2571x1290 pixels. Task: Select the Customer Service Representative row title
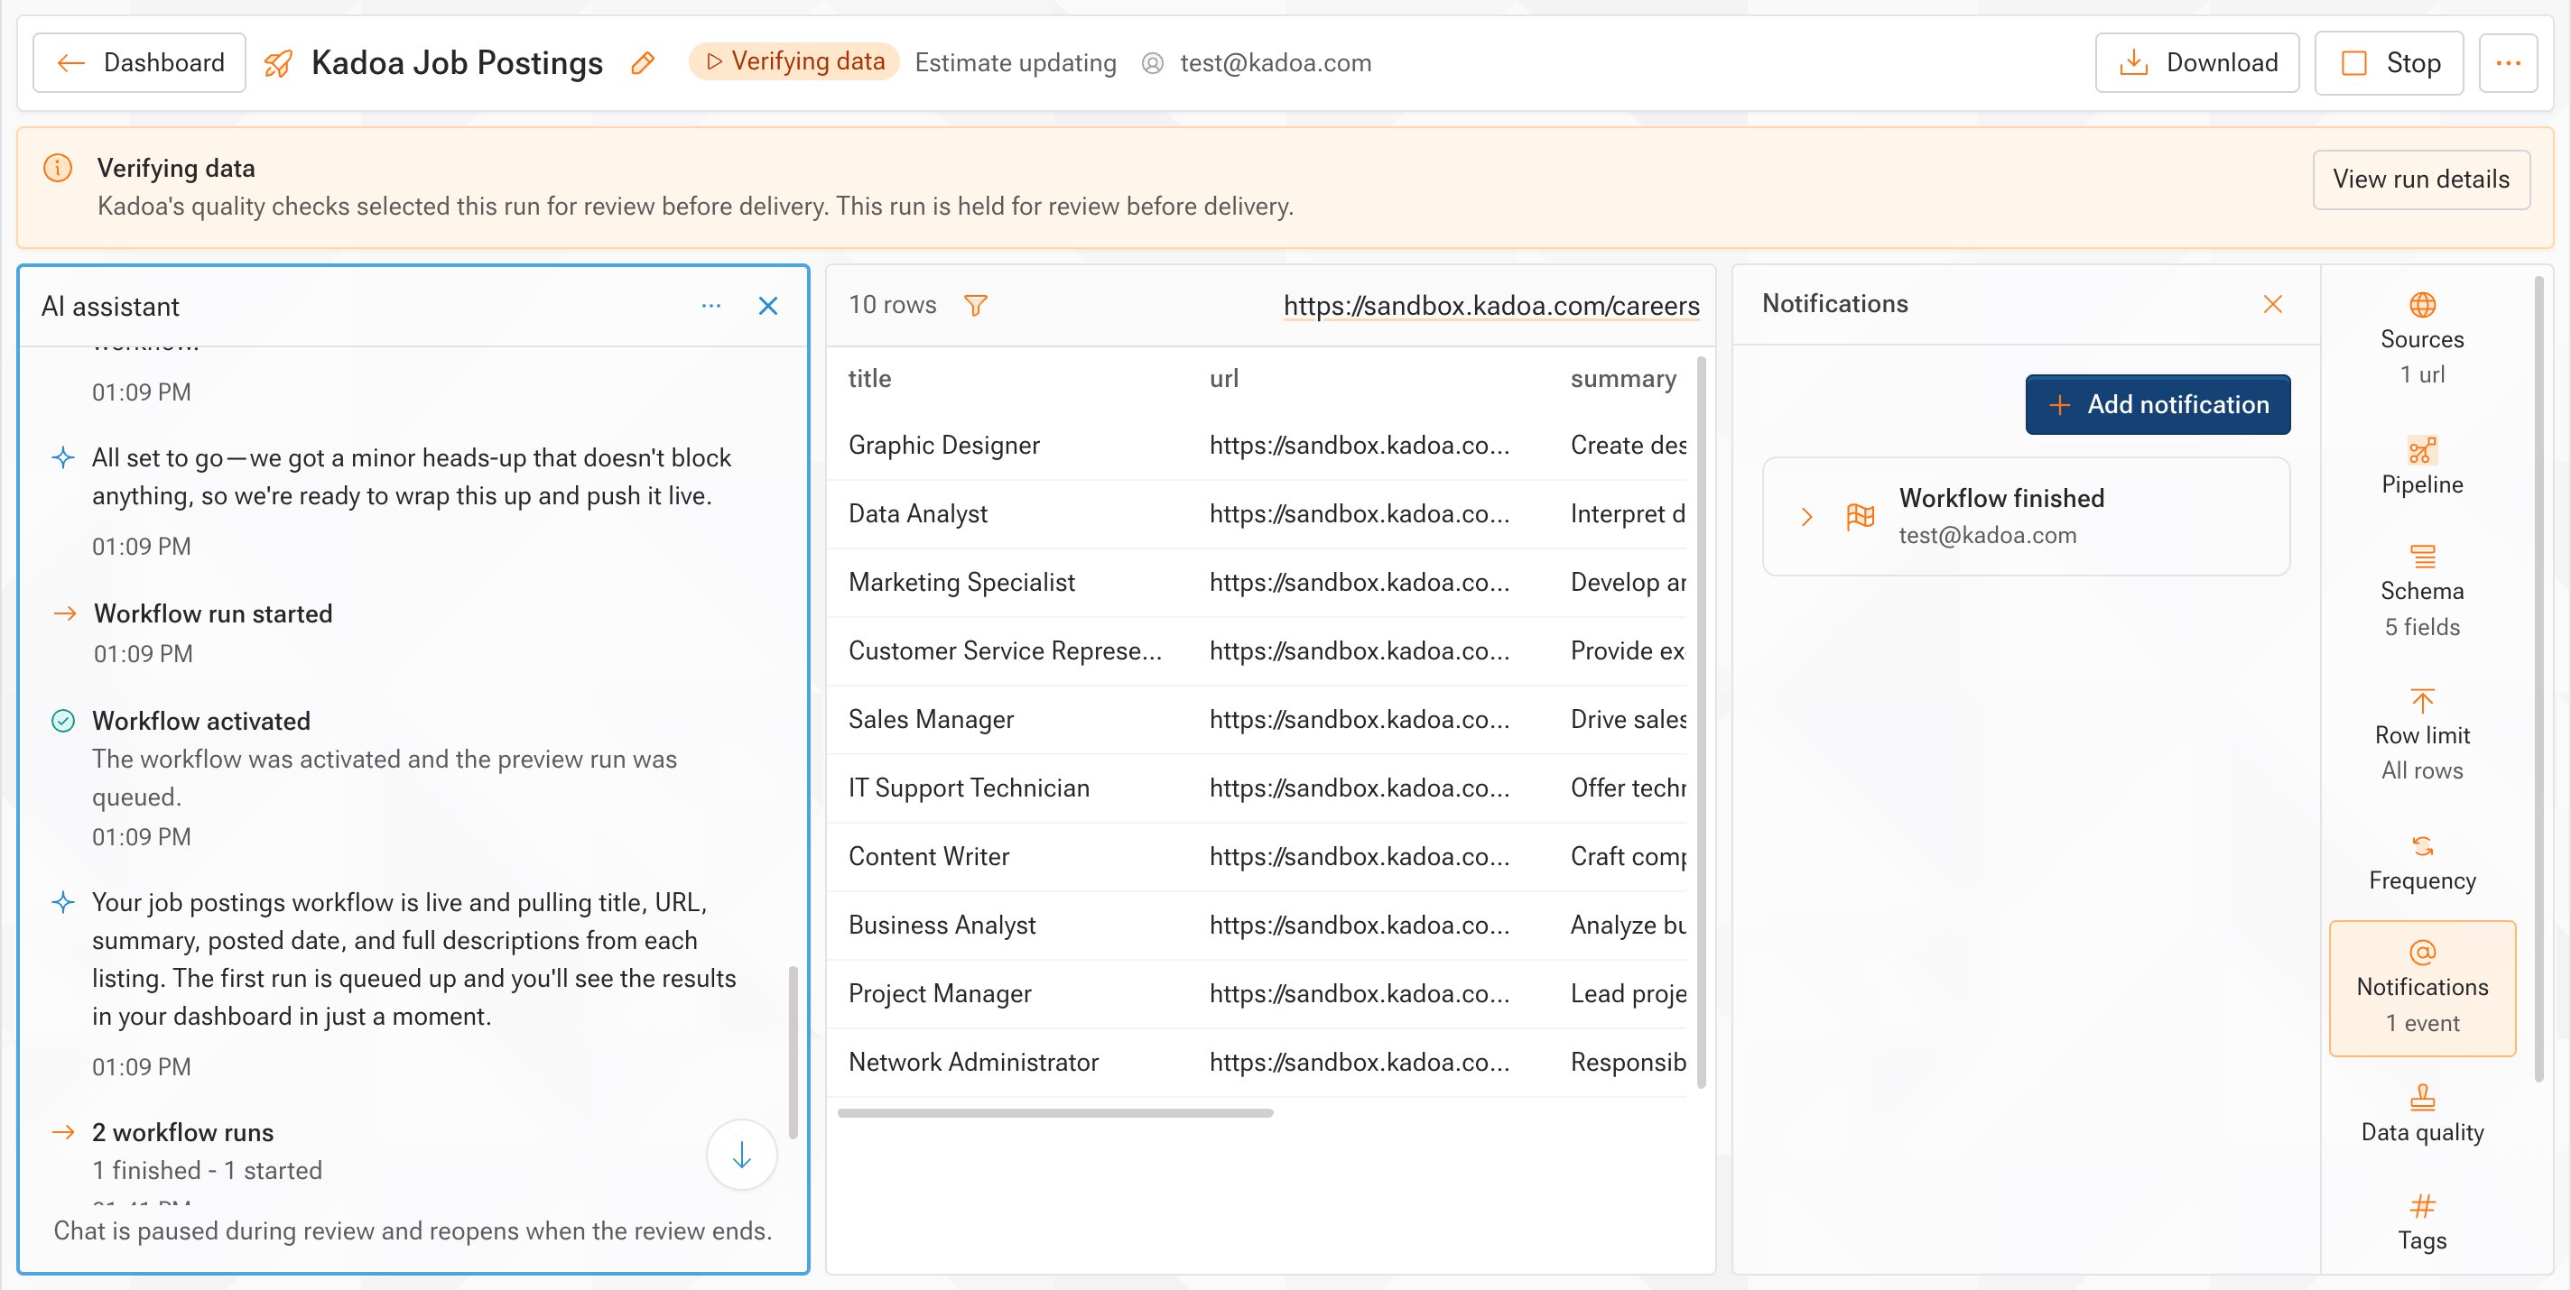coord(1004,650)
